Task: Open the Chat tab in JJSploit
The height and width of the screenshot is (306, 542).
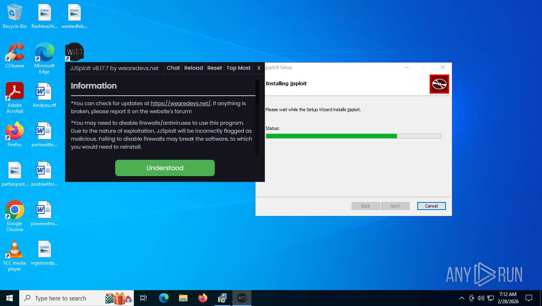Action: (x=173, y=68)
